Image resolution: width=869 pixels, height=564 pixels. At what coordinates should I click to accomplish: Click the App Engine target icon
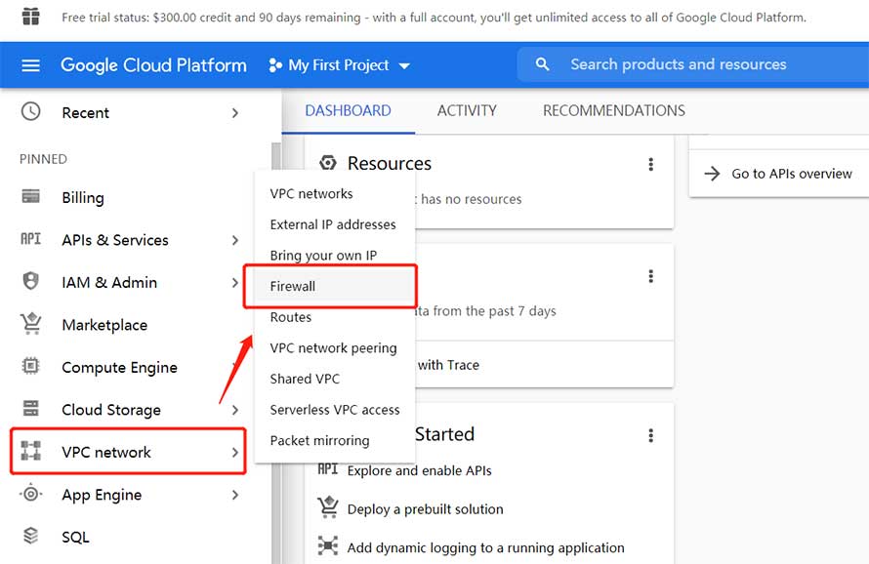(31, 493)
